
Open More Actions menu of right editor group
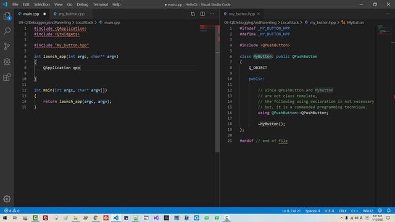point(388,14)
